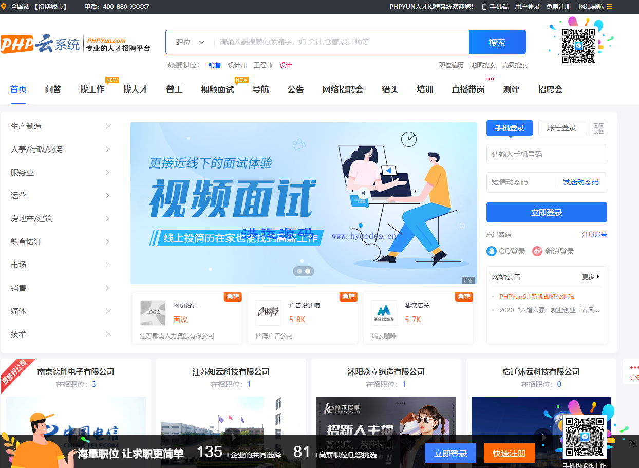Click the 南京德胜电子 company image
This screenshot has height=468, width=639.
click(x=76, y=432)
